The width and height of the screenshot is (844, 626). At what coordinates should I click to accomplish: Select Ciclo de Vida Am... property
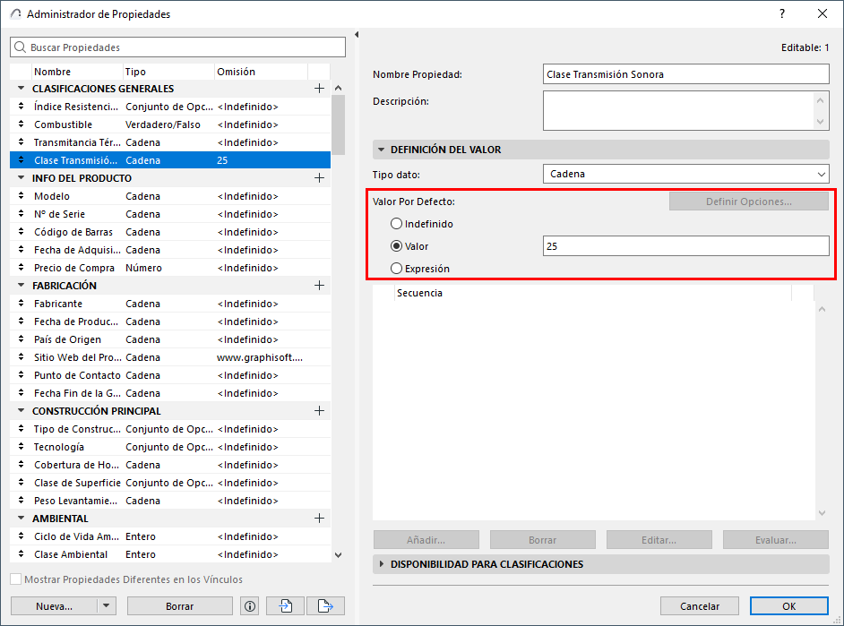[x=170, y=536]
